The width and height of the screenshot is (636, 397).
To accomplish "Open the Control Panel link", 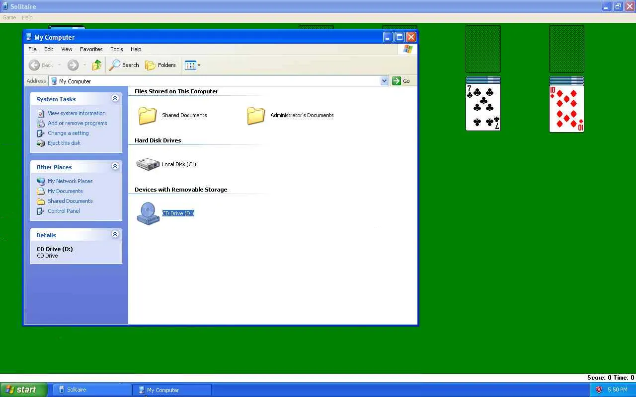I will pos(64,211).
